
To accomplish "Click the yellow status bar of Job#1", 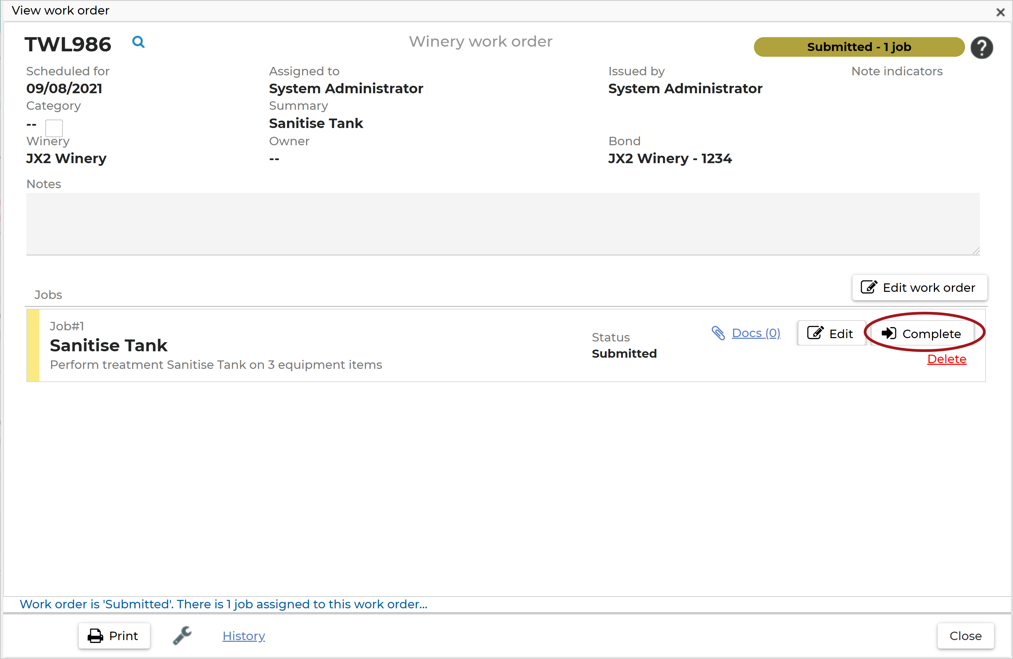I will tap(33, 345).
